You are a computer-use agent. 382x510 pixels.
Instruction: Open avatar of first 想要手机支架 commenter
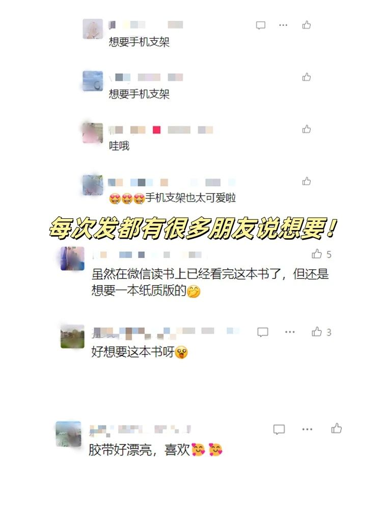[93, 29]
